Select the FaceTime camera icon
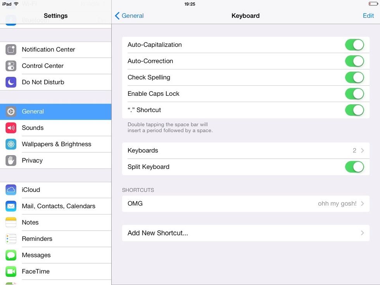 point(10,271)
